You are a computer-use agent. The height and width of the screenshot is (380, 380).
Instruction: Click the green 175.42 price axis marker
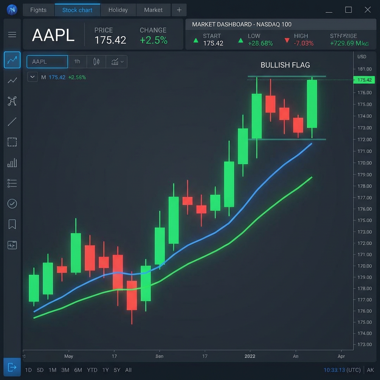tap(364, 80)
